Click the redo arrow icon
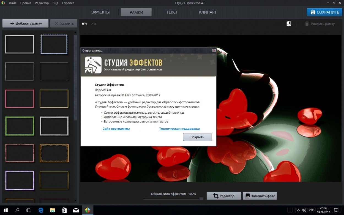 [x=94, y=24]
